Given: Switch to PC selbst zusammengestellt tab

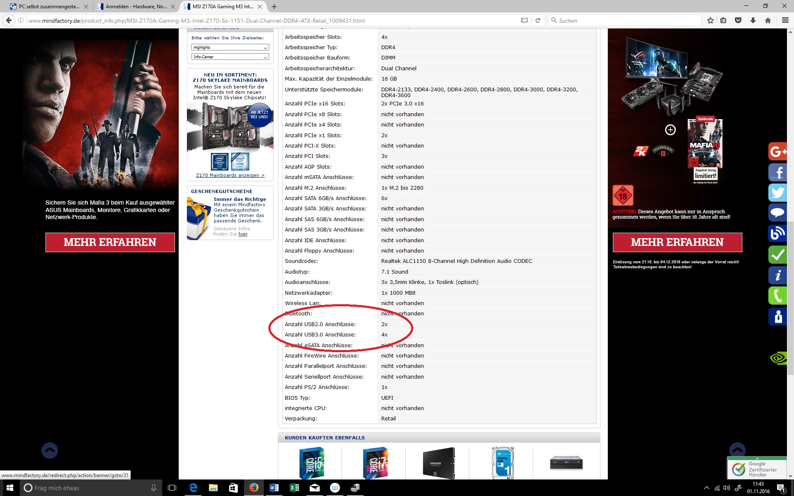Looking at the screenshot, I should click(x=49, y=7).
